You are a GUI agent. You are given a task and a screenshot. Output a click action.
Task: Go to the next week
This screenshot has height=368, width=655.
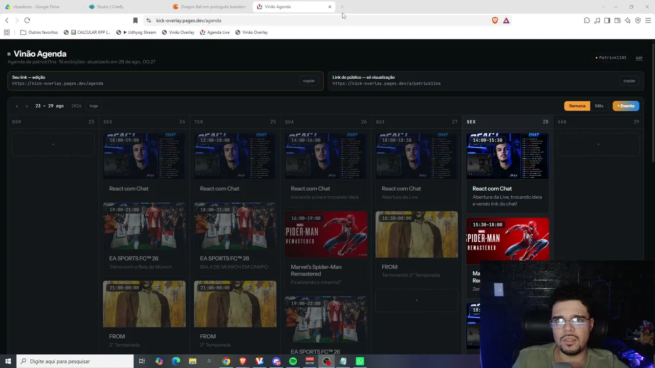(x=27, y=106)
